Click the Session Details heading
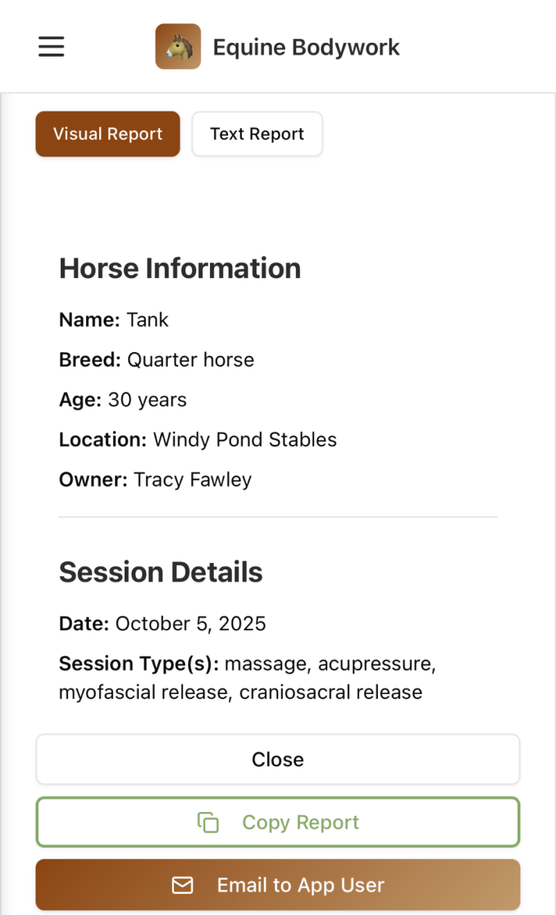556x915 pixels. pyautogui.click(x=161, y=572)
